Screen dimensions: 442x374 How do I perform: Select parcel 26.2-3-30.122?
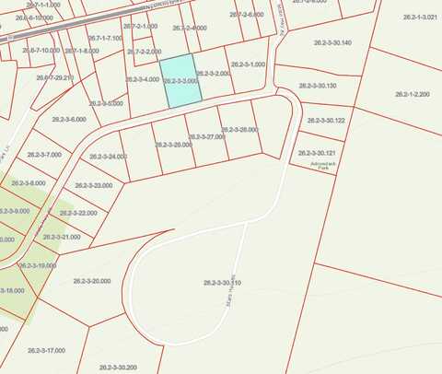point(326,121)
